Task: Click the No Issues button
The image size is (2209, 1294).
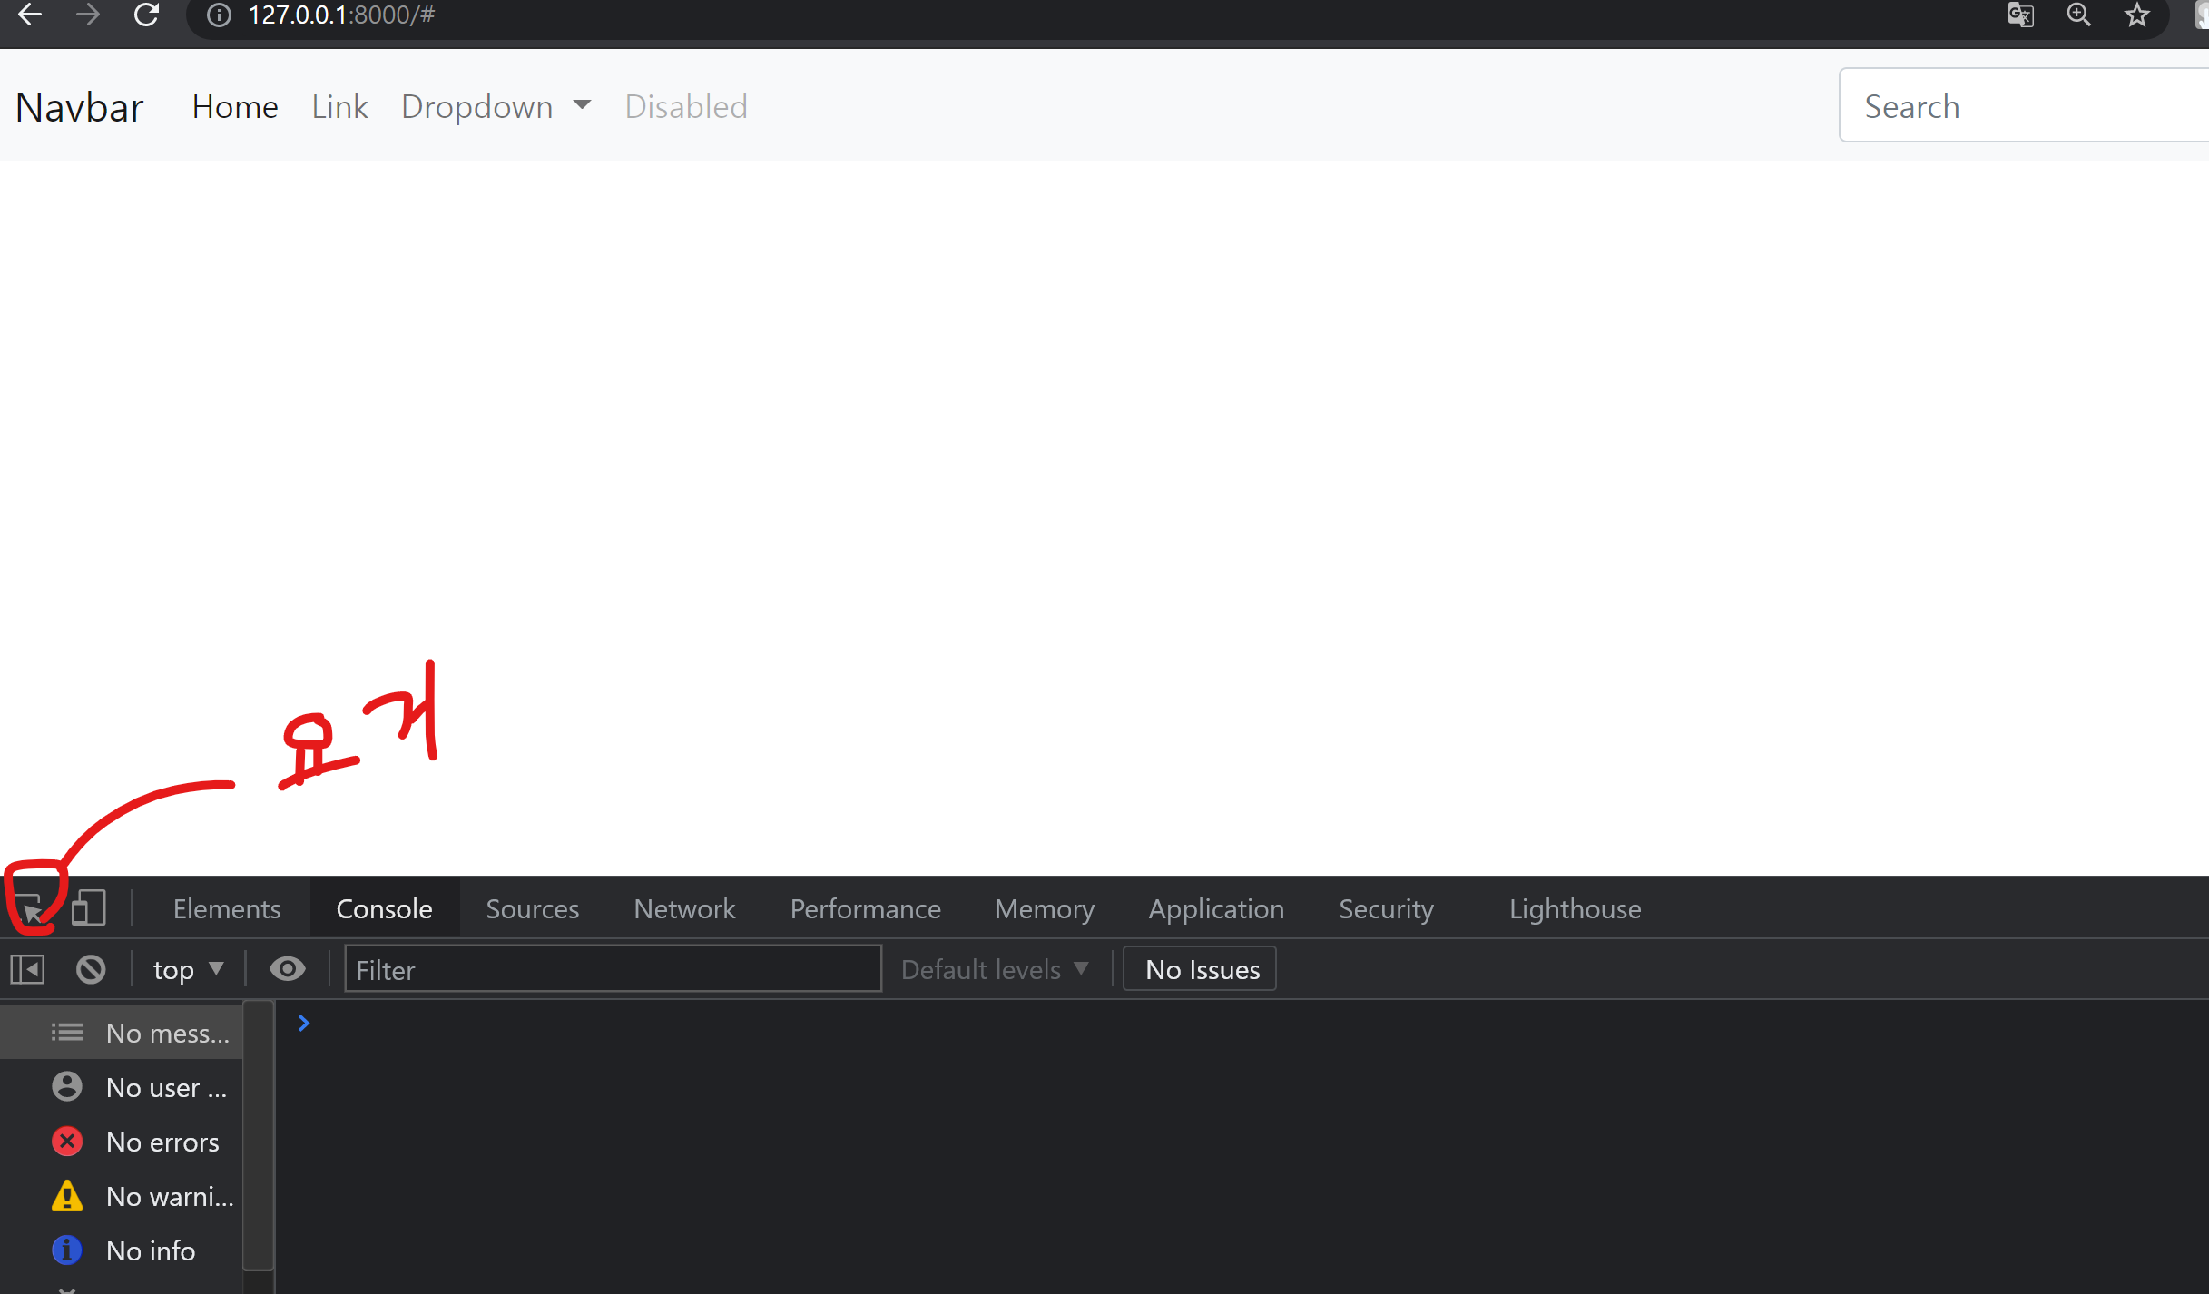Action: (x=1201, y=970)
